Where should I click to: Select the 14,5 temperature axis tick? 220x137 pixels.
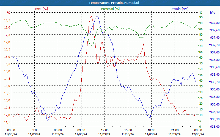(x=7, y=78)
